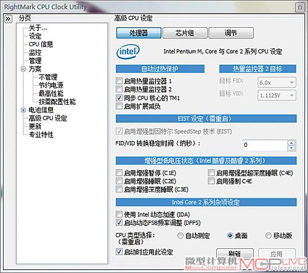The image size is (308, 273).
Task: Click the FID/VID stabilization time input field
Action: pos(265,145)
